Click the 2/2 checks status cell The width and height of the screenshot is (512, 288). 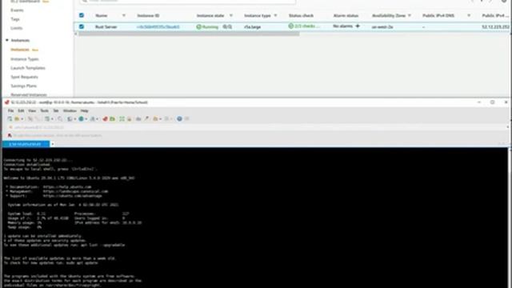304,26
